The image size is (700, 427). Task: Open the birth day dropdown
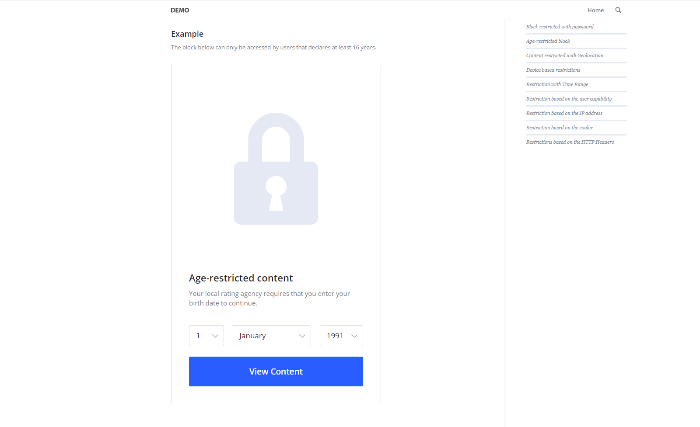[206, 336]
